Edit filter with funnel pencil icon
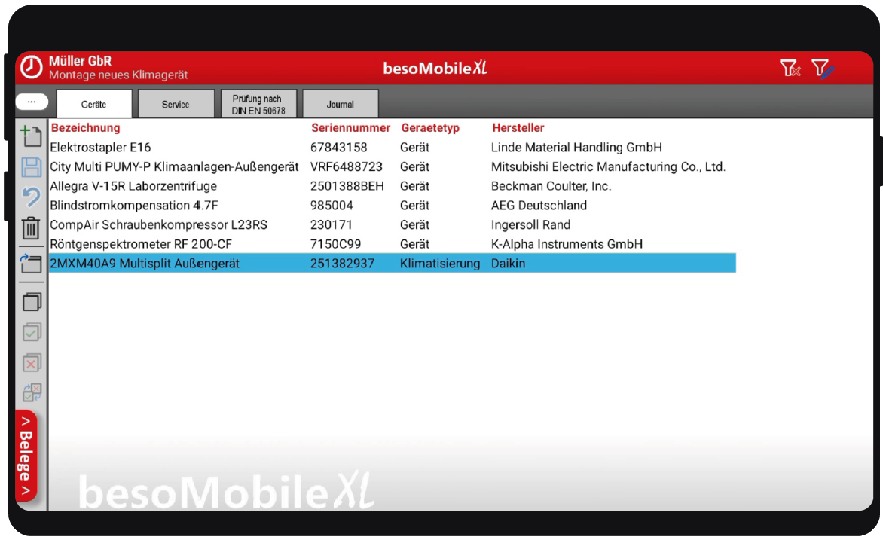Screen dimensions: 883x540 click(x=822, y=68)
